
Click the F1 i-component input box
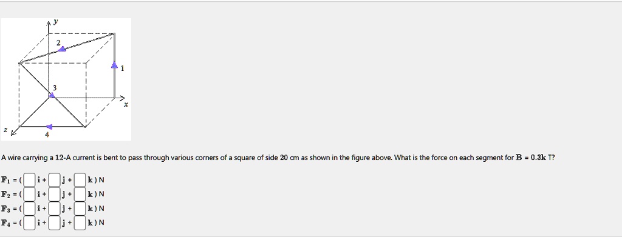29,180
